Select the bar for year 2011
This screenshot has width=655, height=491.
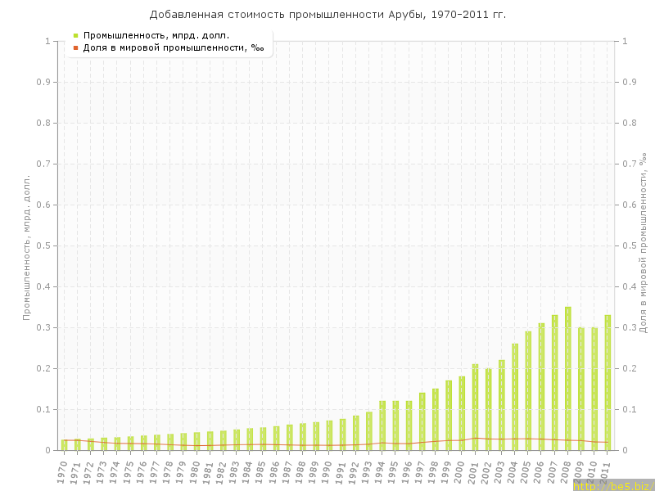(x=608, y=382)
